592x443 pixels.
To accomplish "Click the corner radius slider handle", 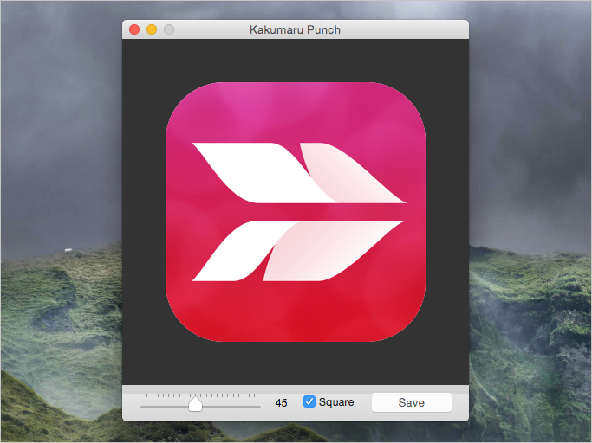I will [195, 403].
